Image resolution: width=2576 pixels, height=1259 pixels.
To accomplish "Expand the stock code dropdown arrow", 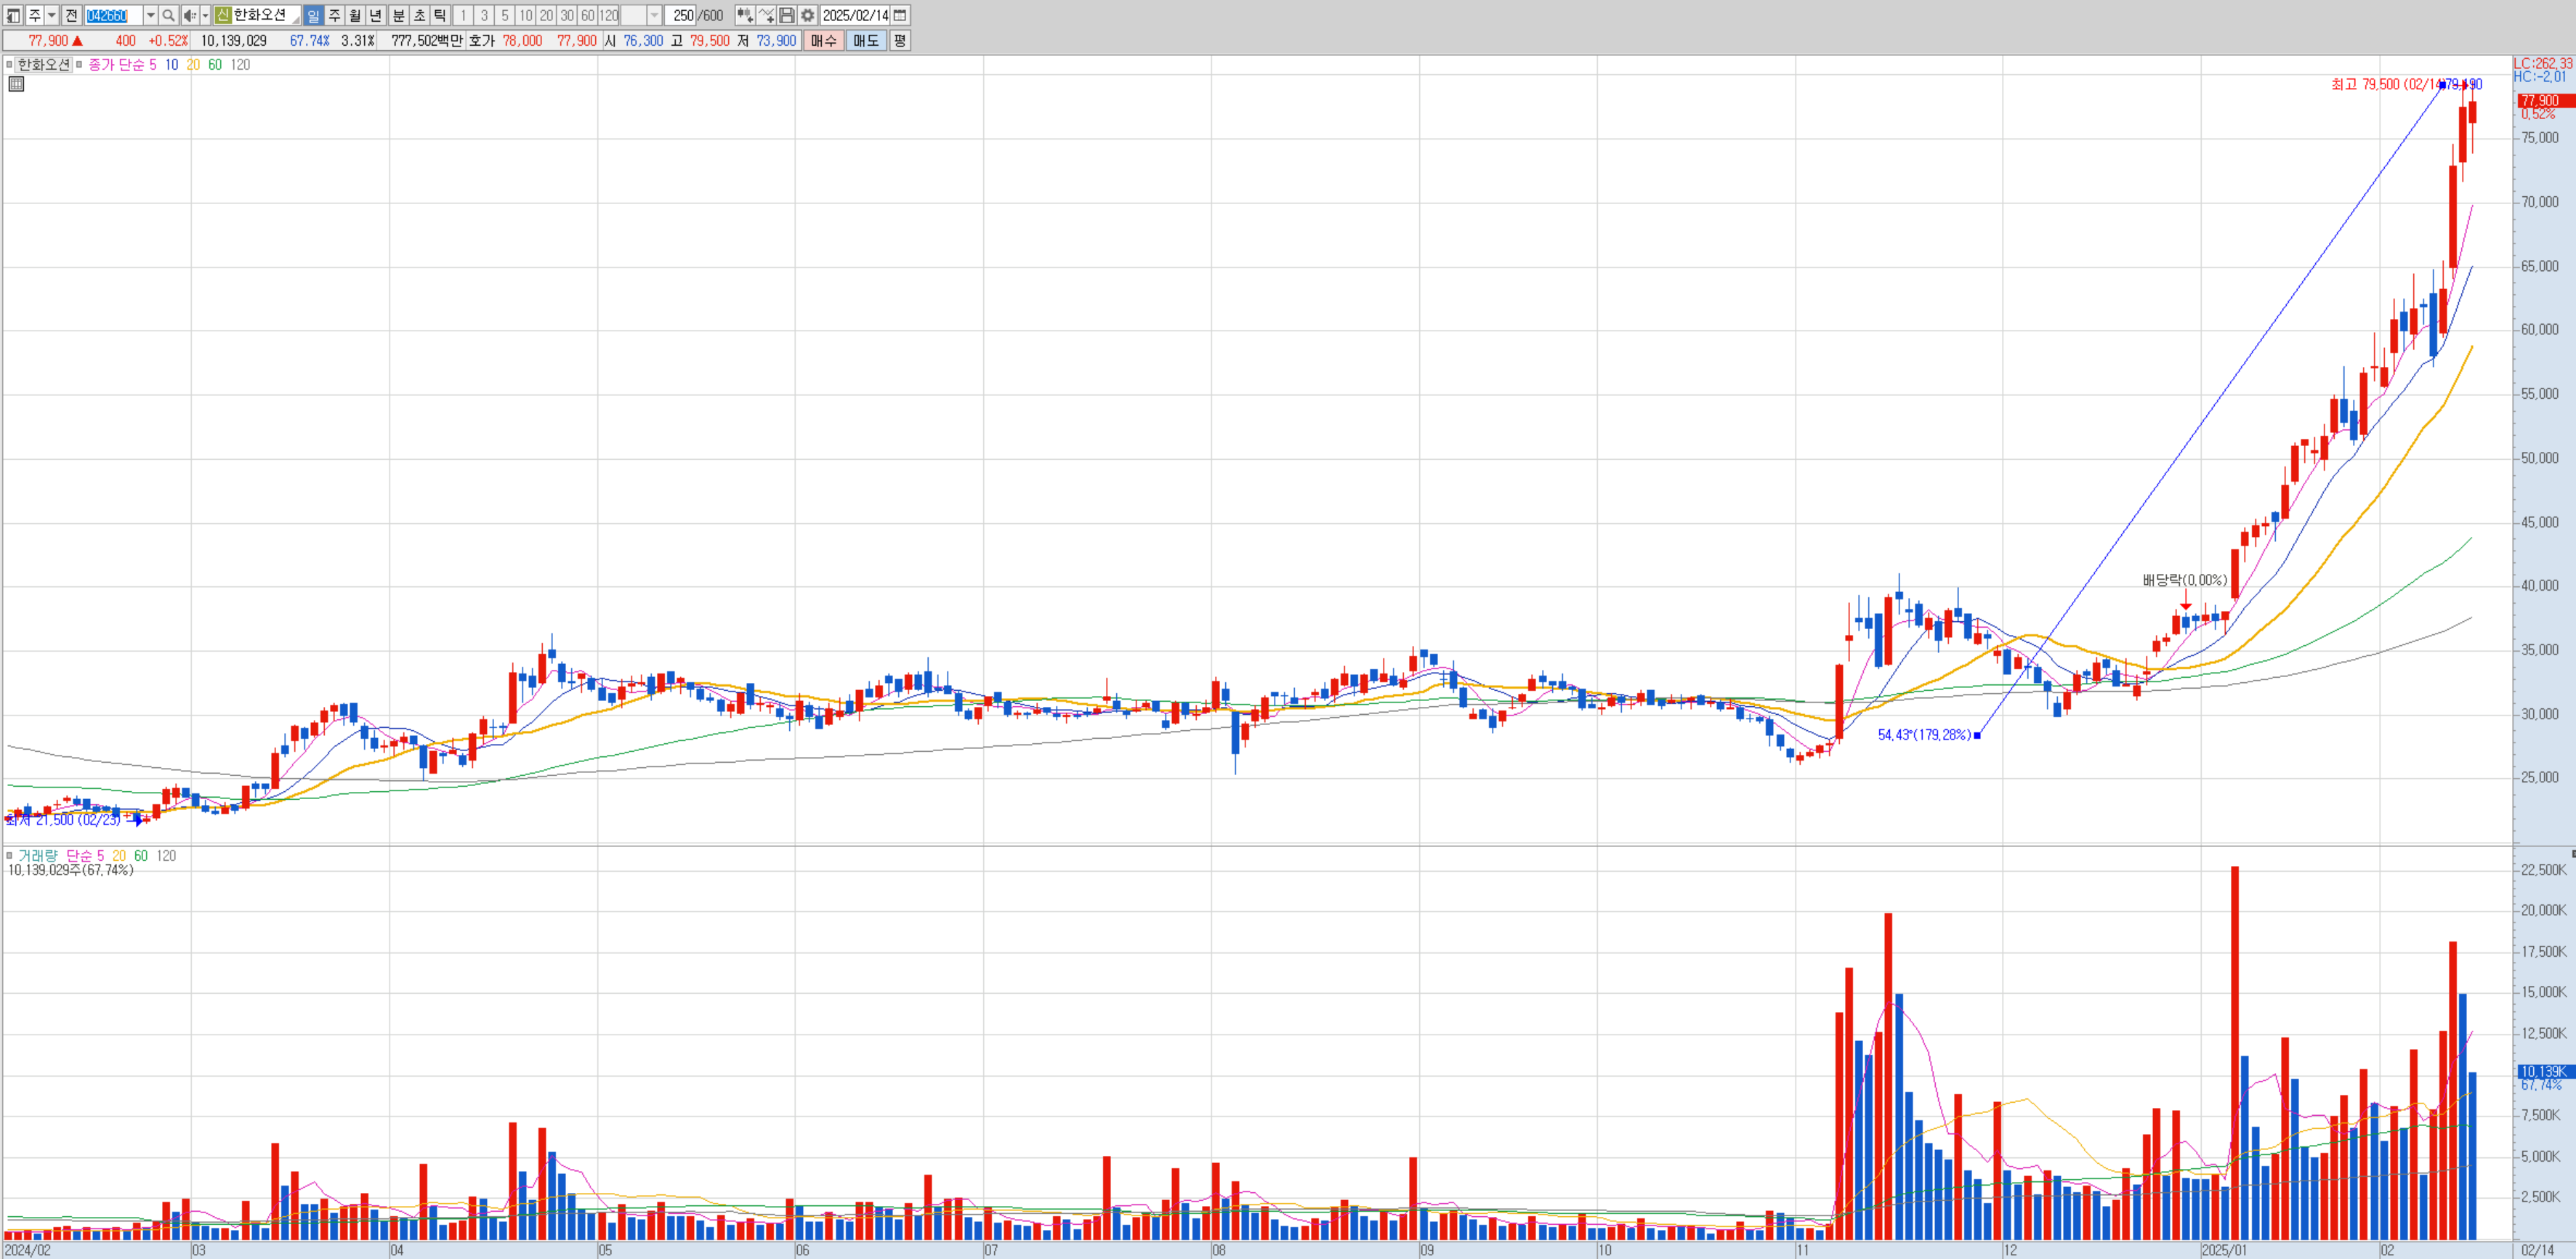I will [x=150, y=15].
